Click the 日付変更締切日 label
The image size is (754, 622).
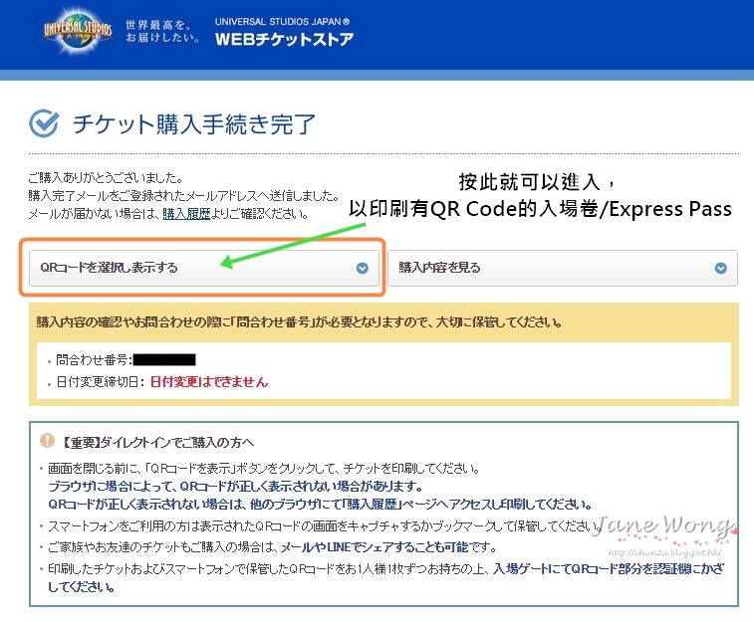100,382
